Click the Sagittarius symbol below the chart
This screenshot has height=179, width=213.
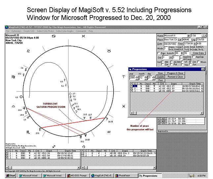[x=54, y=146]
